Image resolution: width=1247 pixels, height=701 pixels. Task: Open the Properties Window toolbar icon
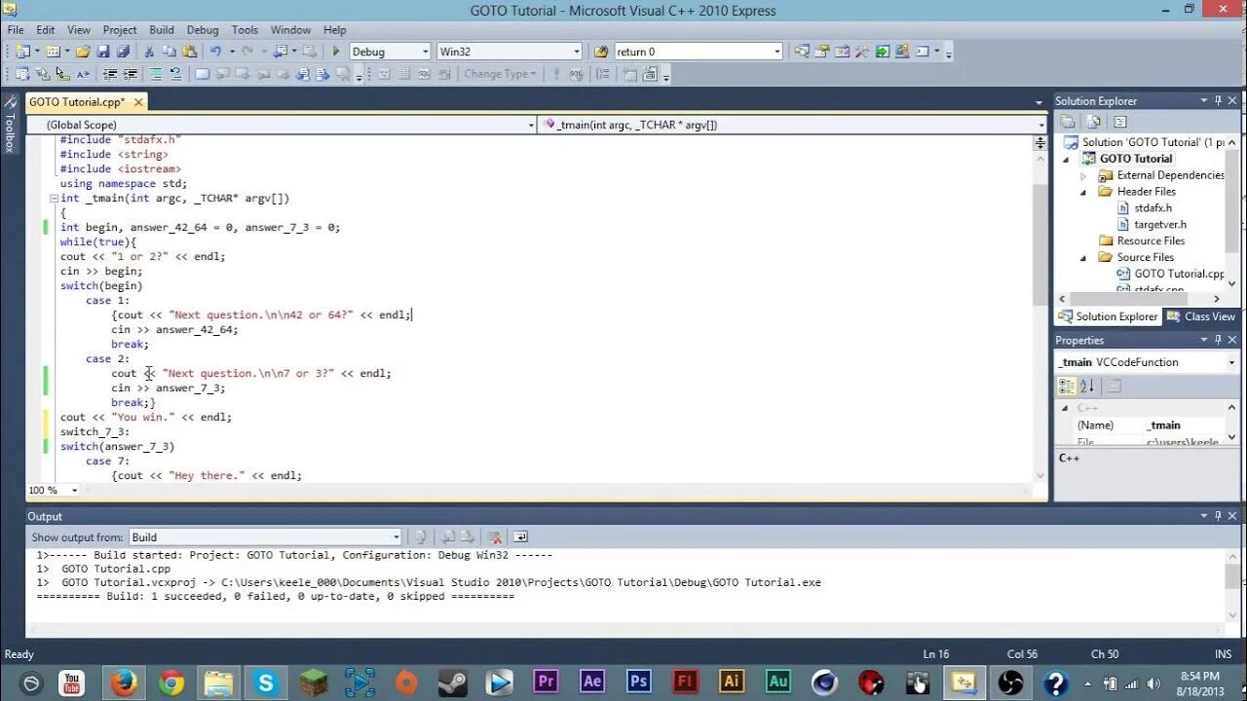coord(822,52)
